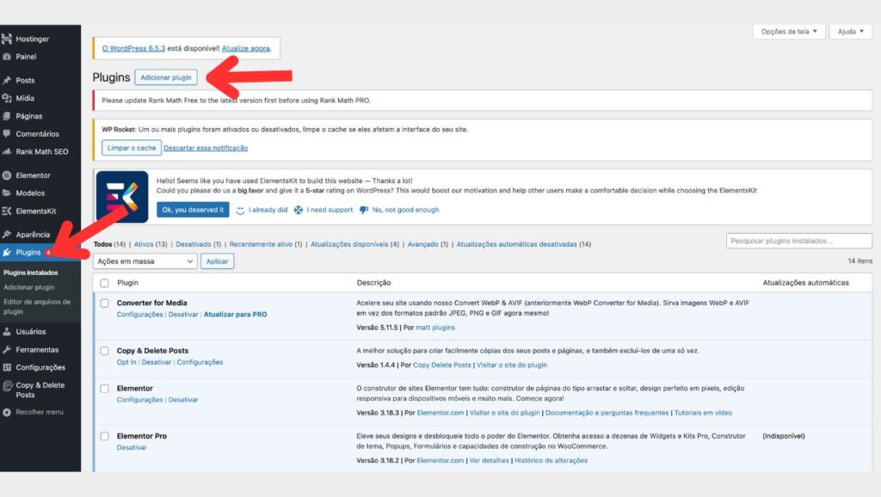Open the O WordPress 6.5.3 link
The width and height of the screenshot is (881, 497).
coord(133,48)
